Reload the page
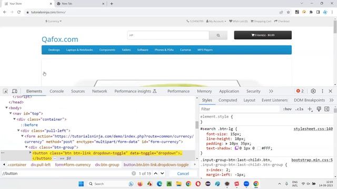Viewport: 337px width, 189px height. pyautogui.click(x=19, y=12)
